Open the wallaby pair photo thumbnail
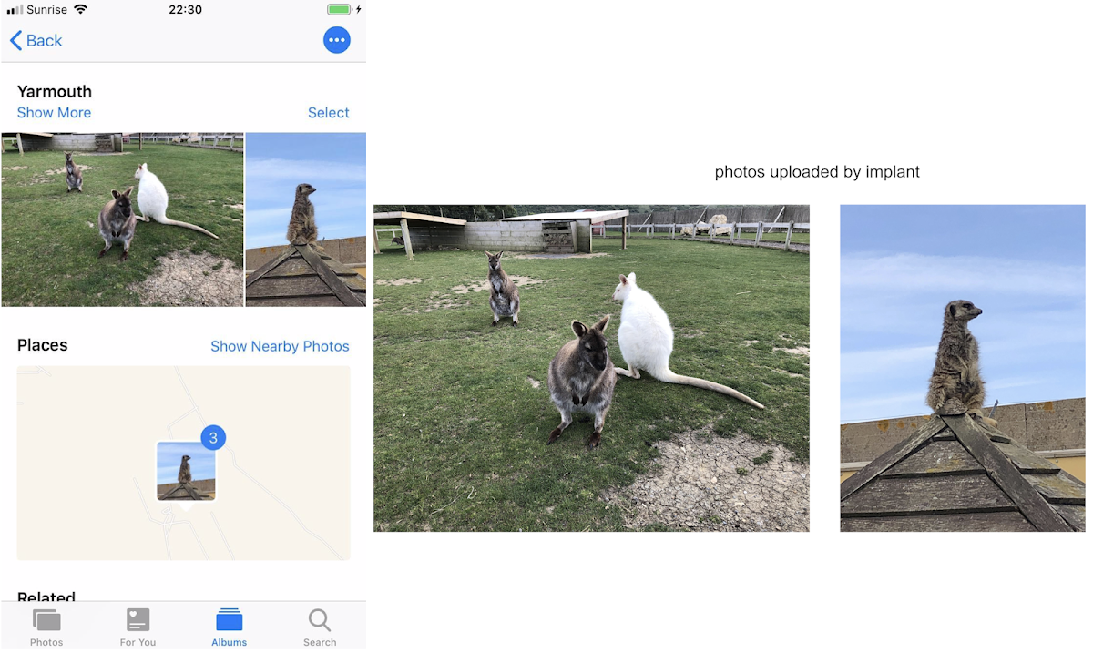This screenshot has width=1093, height=663. (122, 219)
